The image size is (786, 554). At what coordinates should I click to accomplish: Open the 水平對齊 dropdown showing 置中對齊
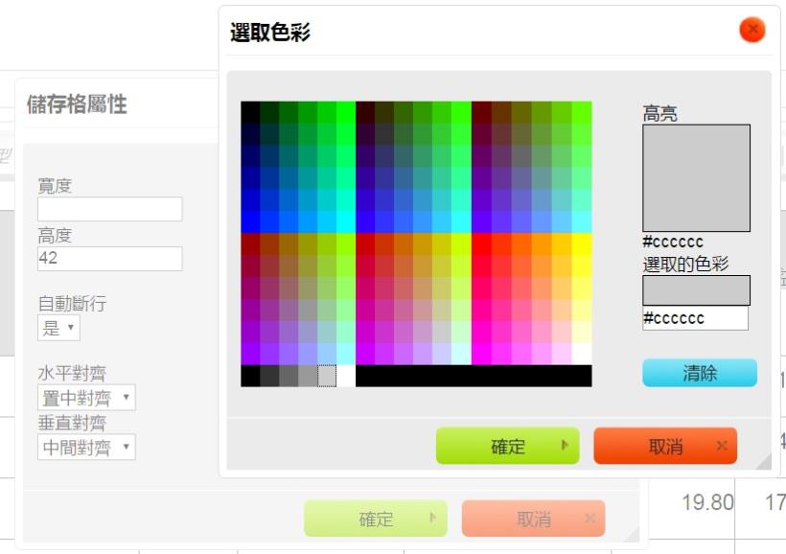[x=86, y=398]
